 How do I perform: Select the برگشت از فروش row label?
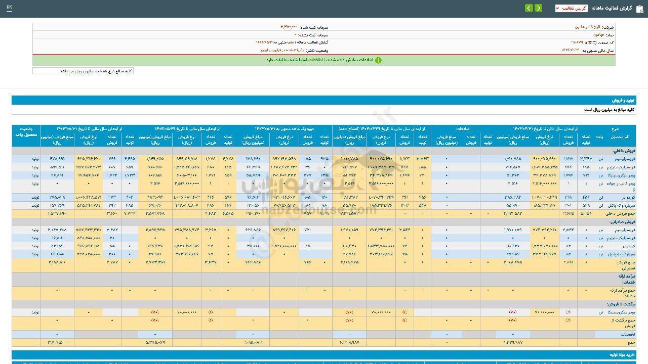[623, 304]
